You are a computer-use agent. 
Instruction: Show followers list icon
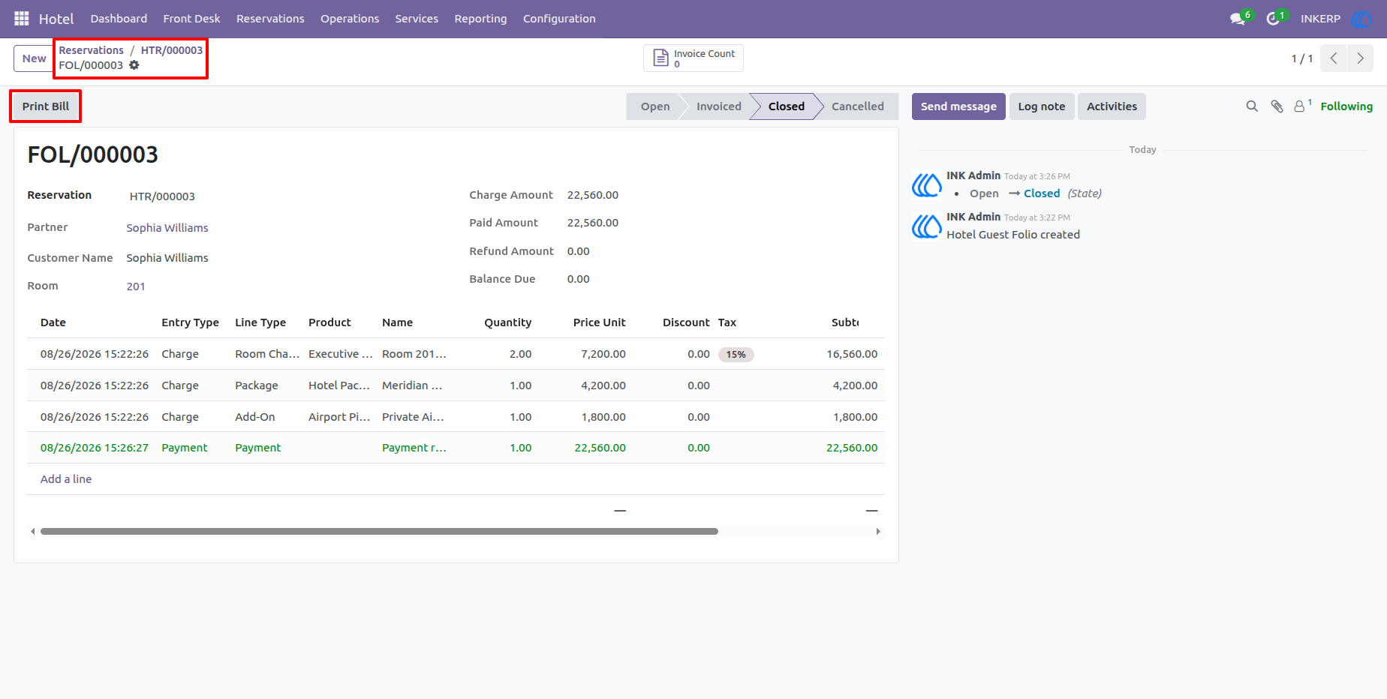pos(1300,106)
